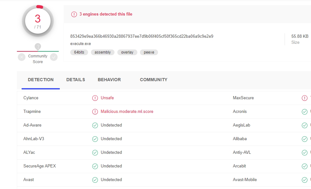Click the red alert icon beside Cylance Unsafe
The width and height of the screenshot is (311, 189).
[x=95, y=98]
